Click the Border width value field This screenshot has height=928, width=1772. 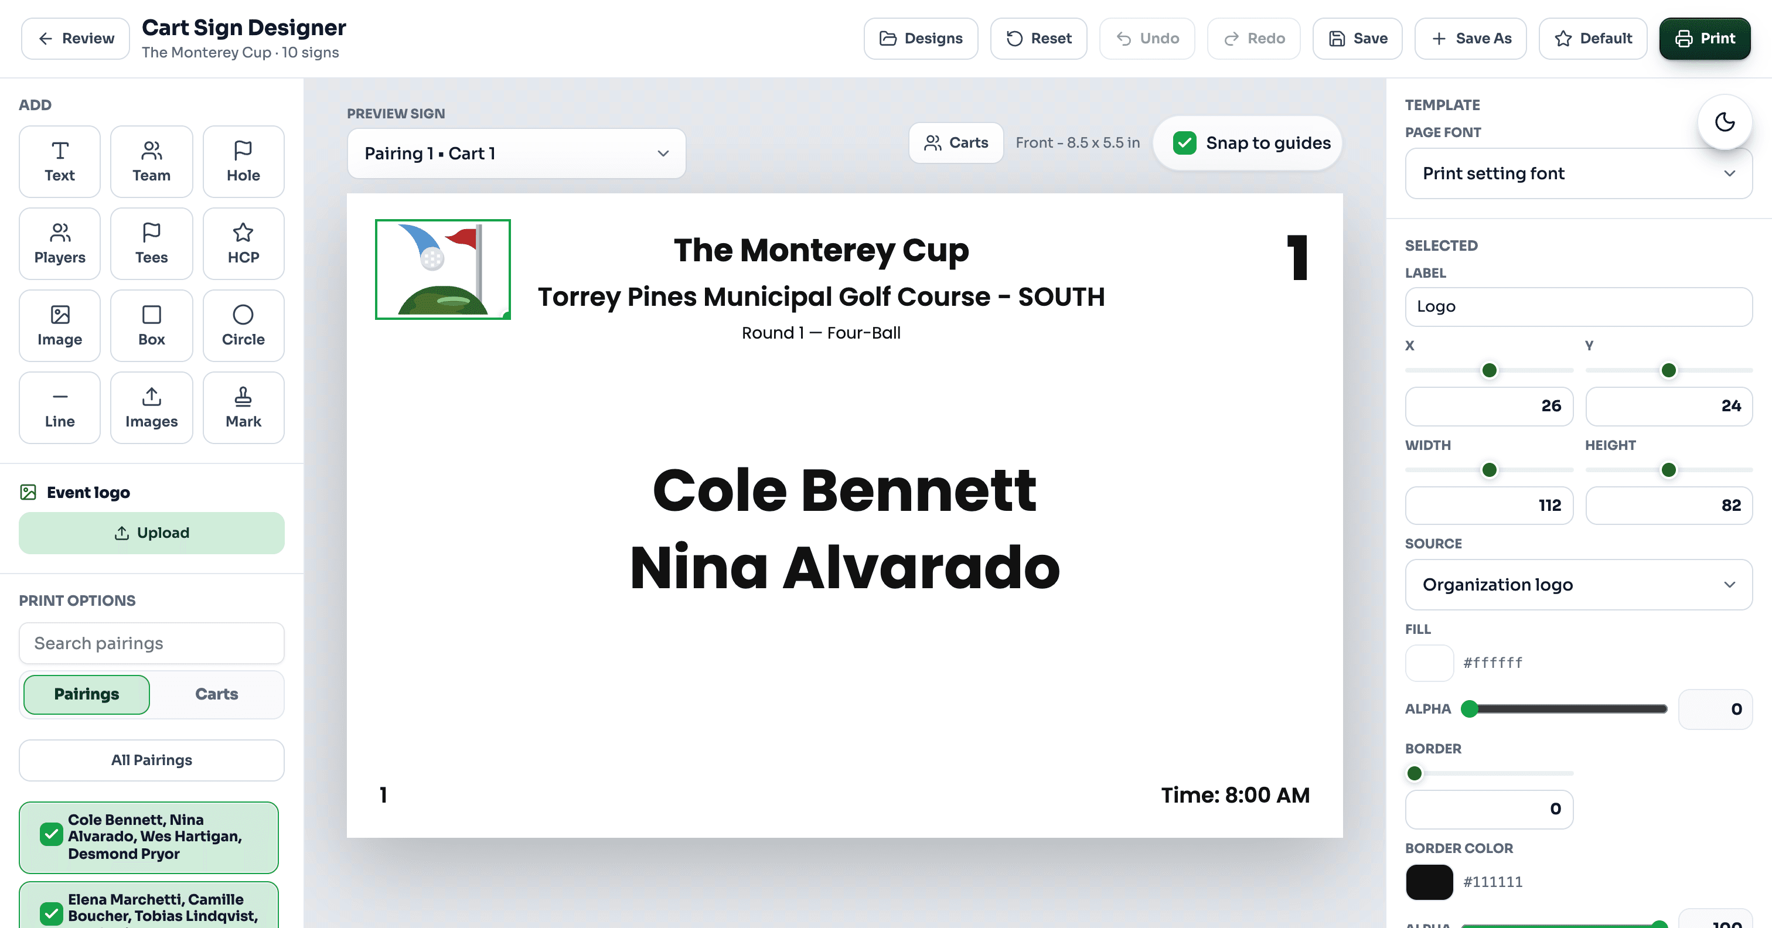click(x=1488, y=809)
